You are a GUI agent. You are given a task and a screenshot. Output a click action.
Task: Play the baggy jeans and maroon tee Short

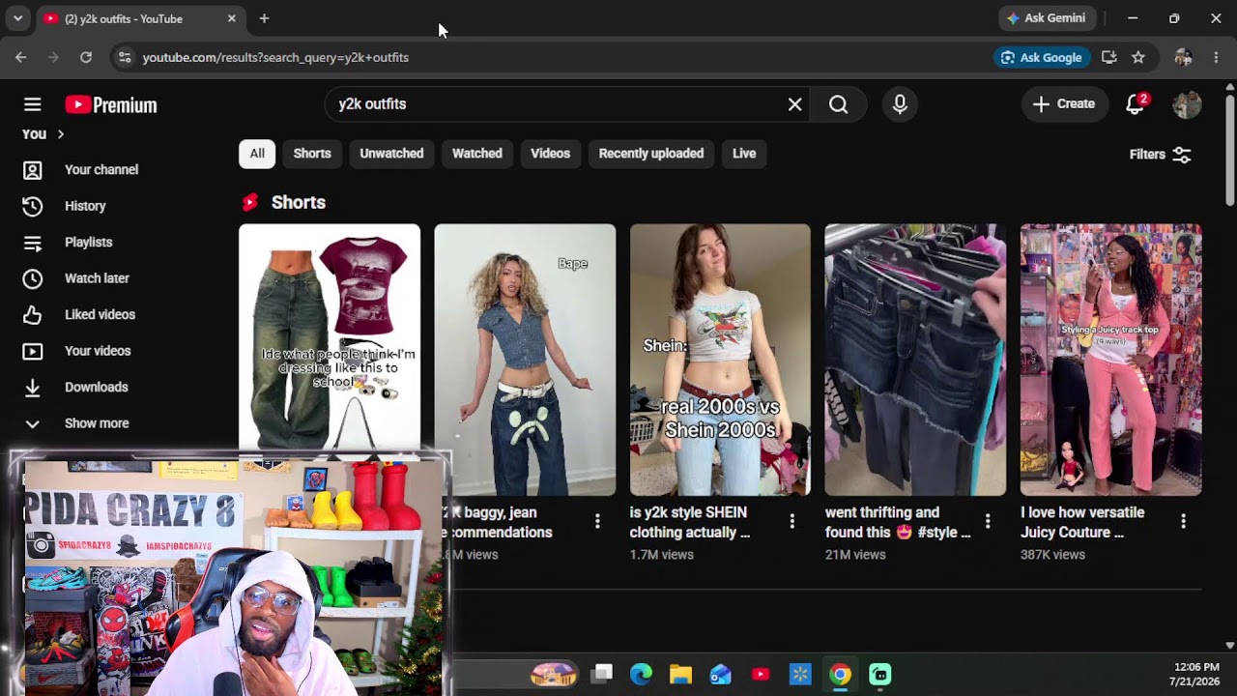pyautogui.click(x=330, y=338)
